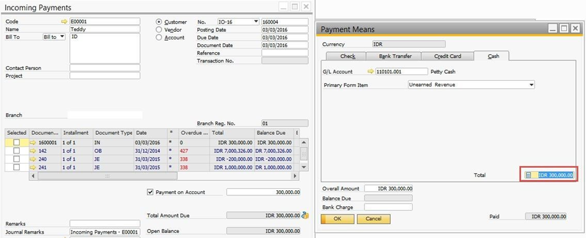
Task: Click the Code input field E00001
Action: [105, 22]
